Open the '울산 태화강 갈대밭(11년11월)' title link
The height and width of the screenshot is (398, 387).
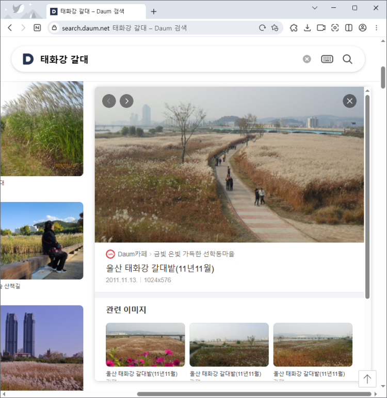159,268
